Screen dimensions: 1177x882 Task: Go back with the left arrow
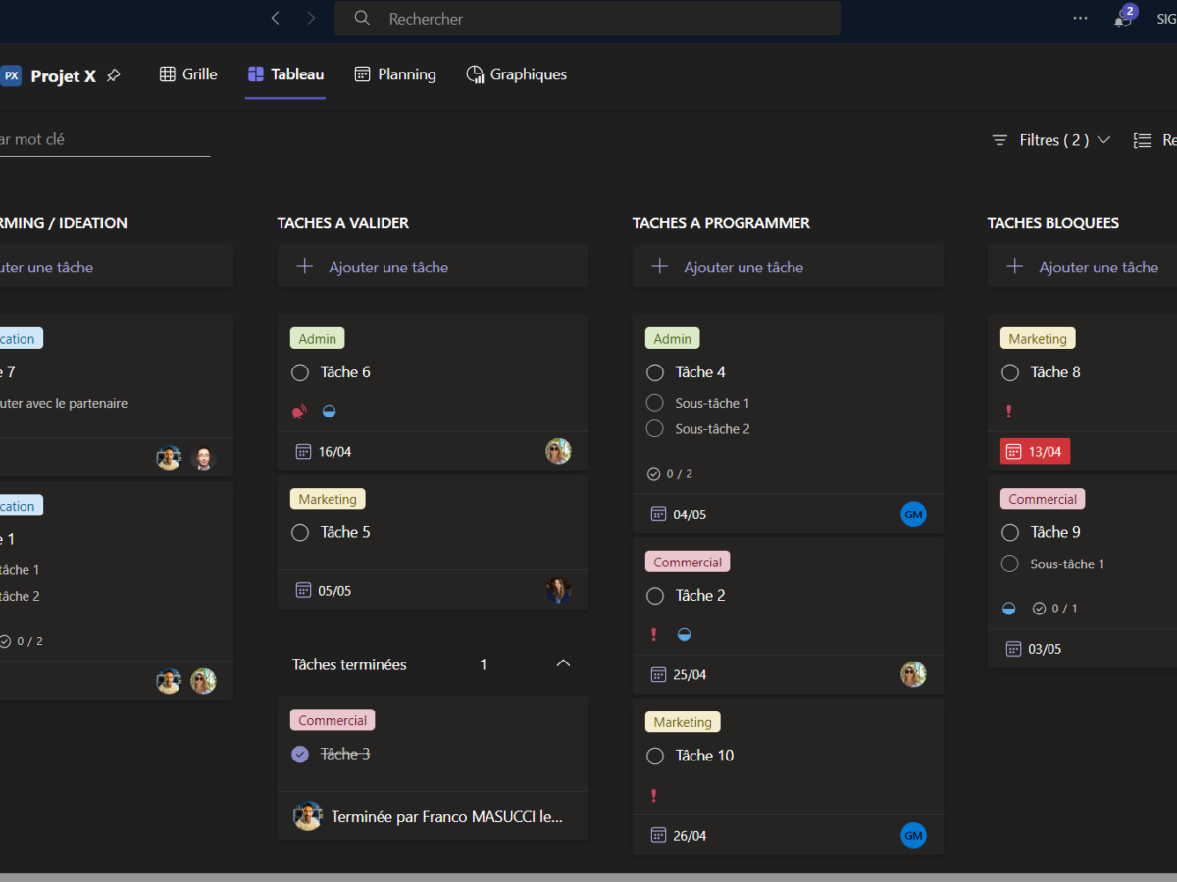tap(275, 18)
